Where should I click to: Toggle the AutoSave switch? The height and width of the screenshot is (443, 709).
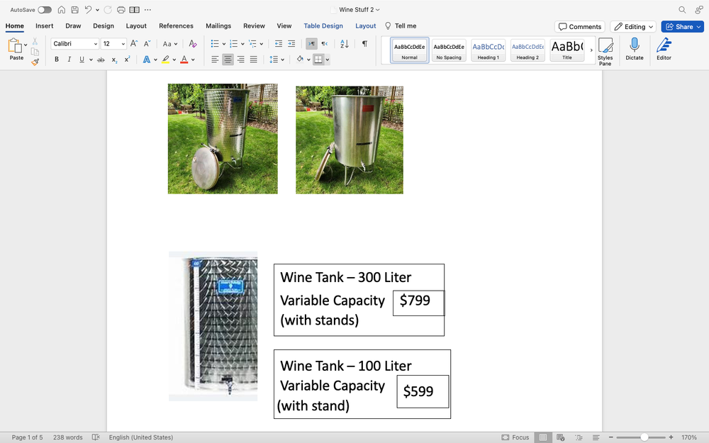45,10
